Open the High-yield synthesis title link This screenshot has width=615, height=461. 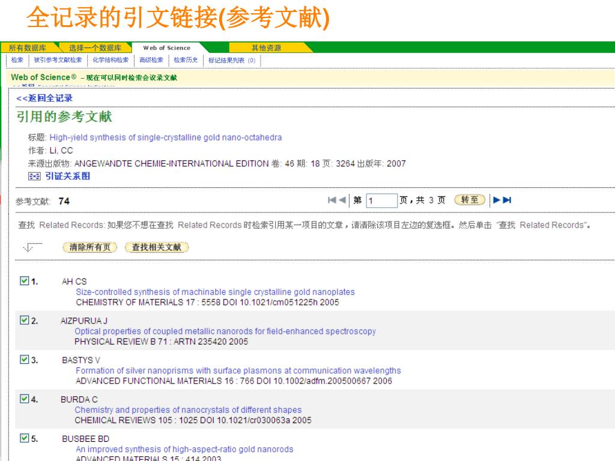pos(166,137)
